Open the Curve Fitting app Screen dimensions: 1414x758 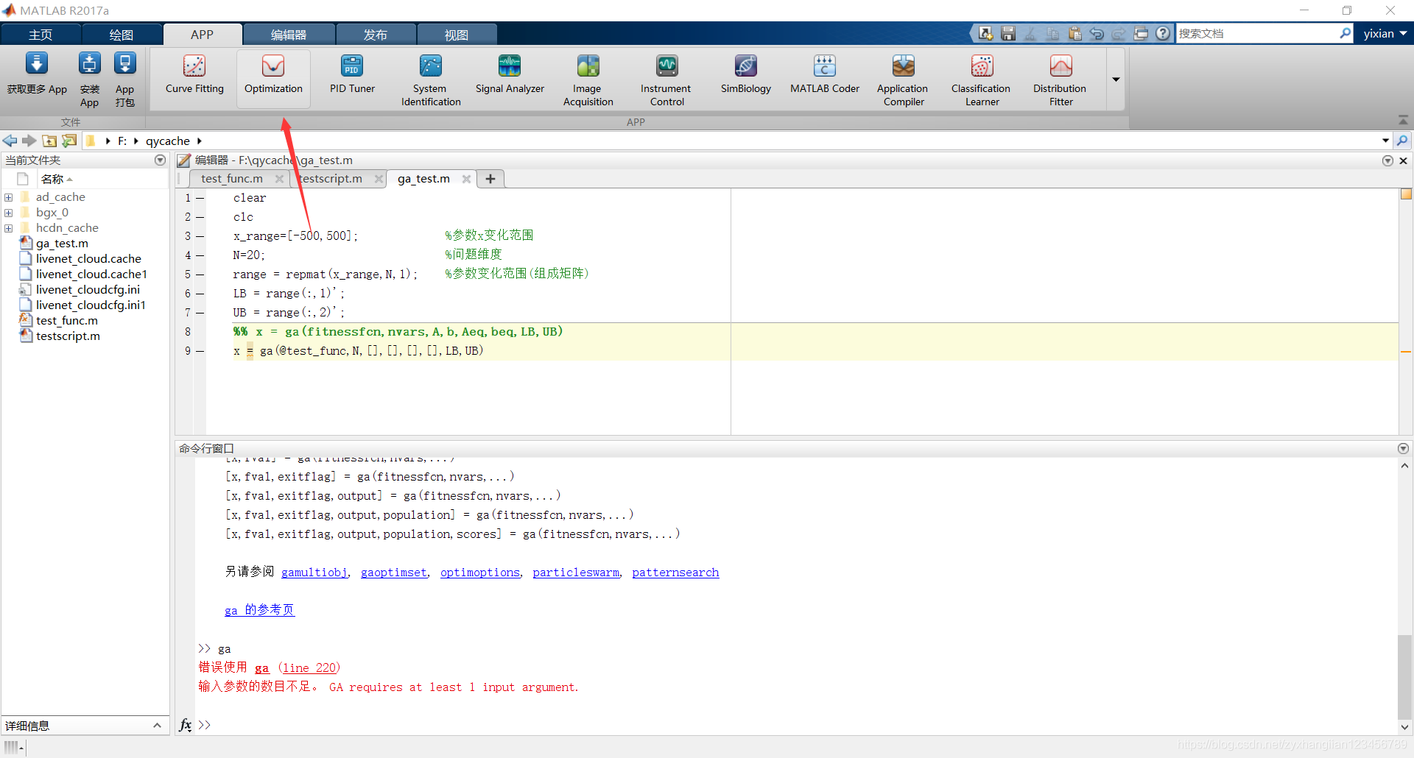(194, 75)
